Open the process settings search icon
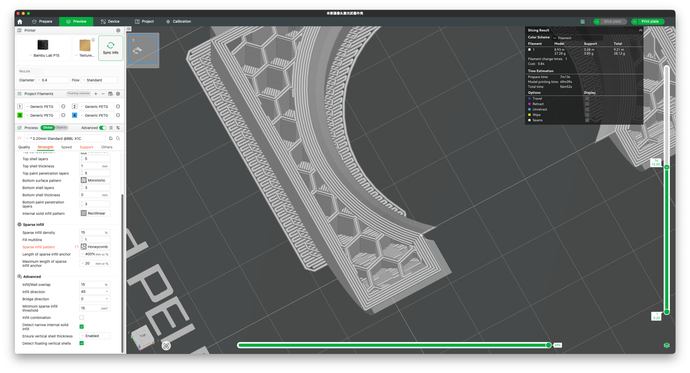The image size is (690, 373). click(x=118, y=138)
